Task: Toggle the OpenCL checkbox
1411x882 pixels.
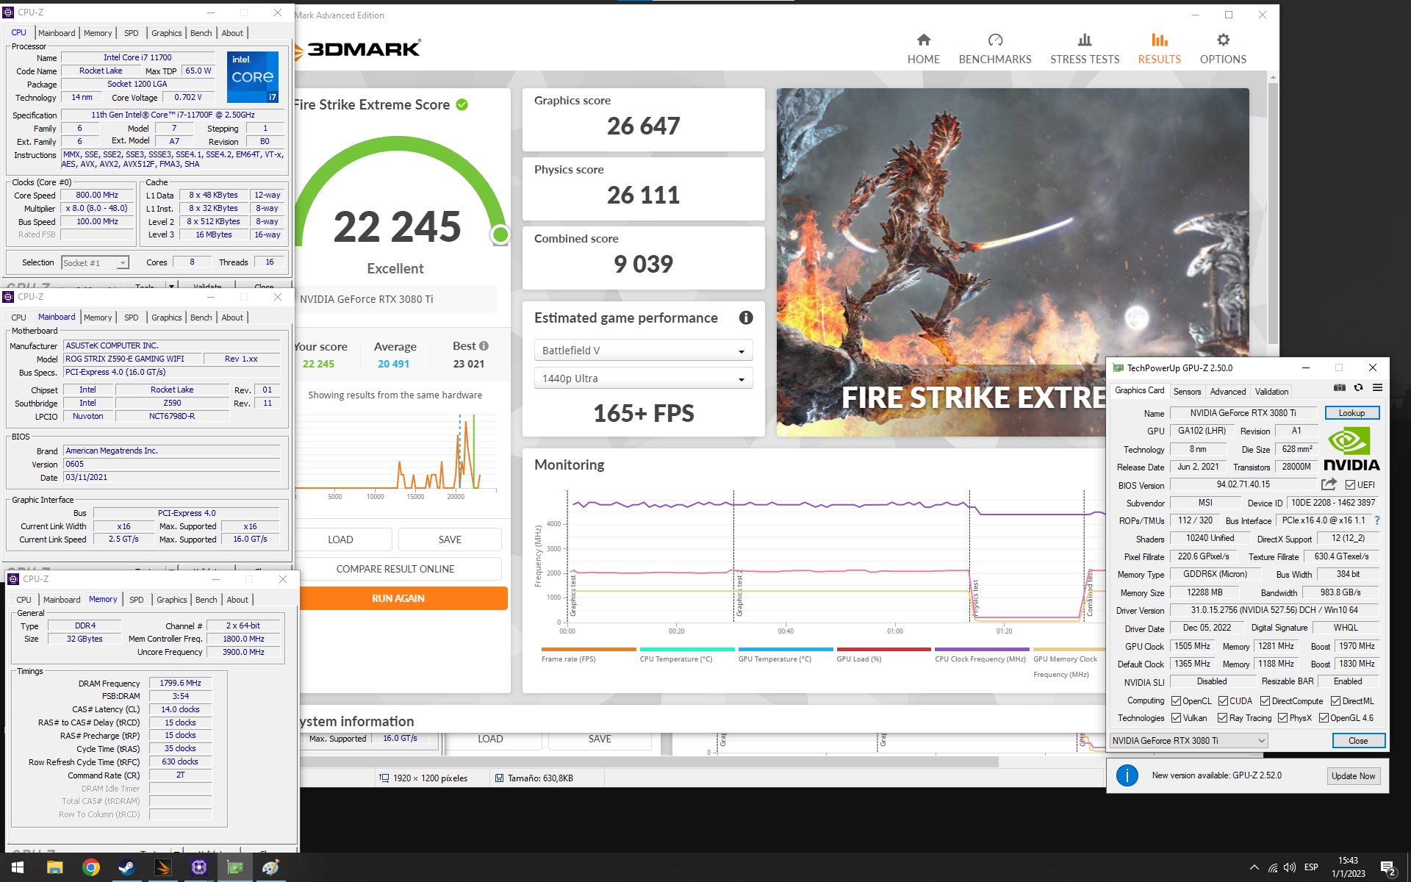Action: pos(1176,700)
